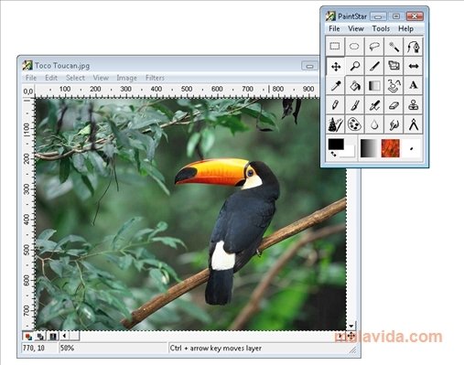Minimize the Toco Toucan.jpg window
464x365 pixels.
(309, 66)
